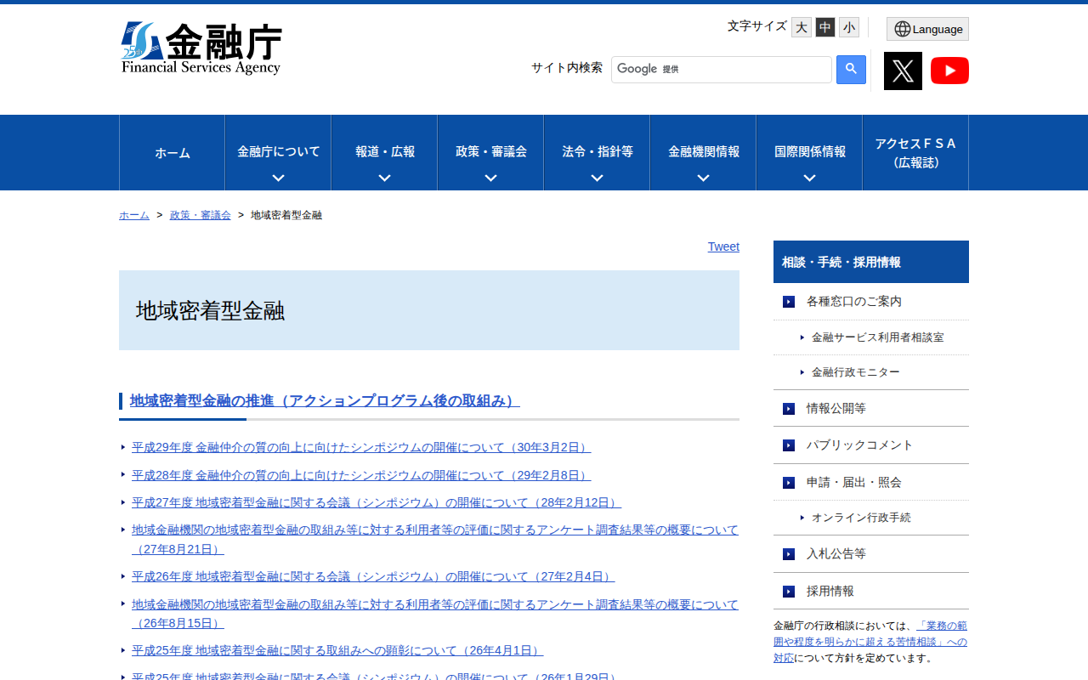
Task: Click arrow icon beside 各種窓口のご案内
Action: tap(789, 302)
